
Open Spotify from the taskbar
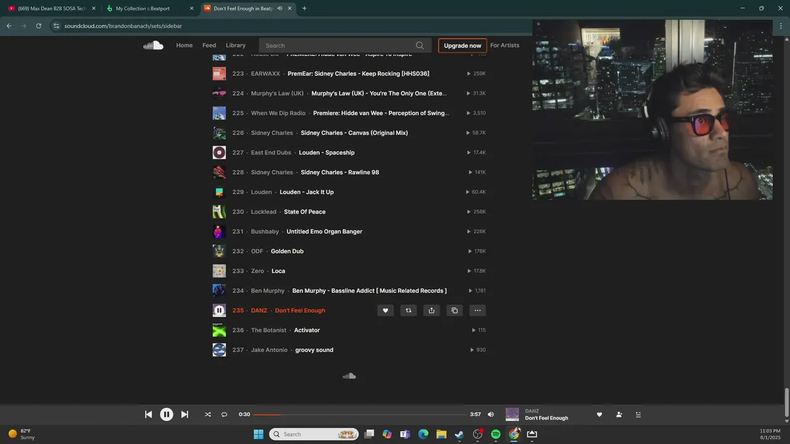point(496,434)
